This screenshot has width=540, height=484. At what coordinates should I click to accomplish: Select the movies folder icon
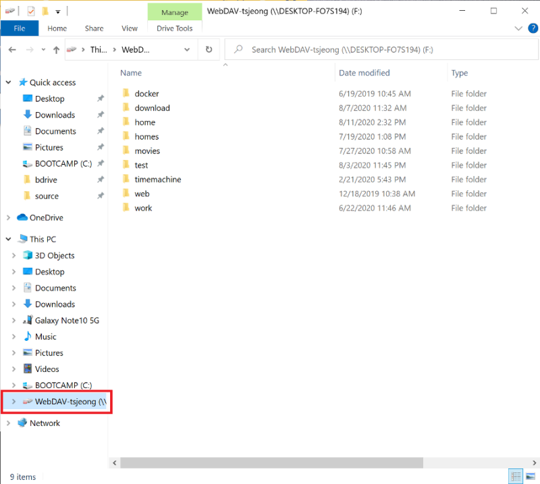point(126,150)
